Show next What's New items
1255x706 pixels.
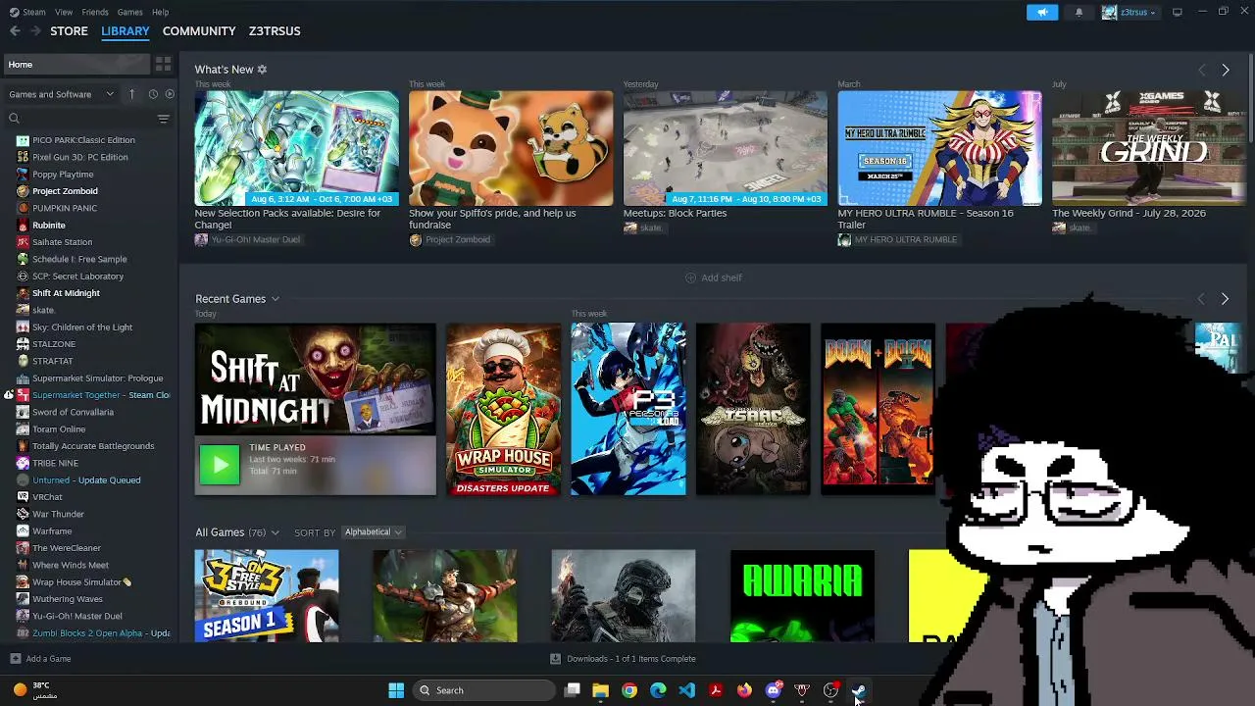pyautogui.click(x=1225, y=70)
